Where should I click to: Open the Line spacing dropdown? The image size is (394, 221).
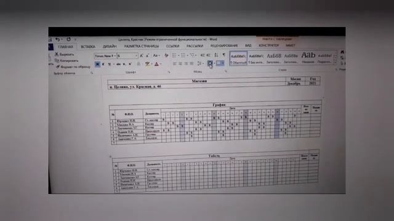(x=200, y=64)
